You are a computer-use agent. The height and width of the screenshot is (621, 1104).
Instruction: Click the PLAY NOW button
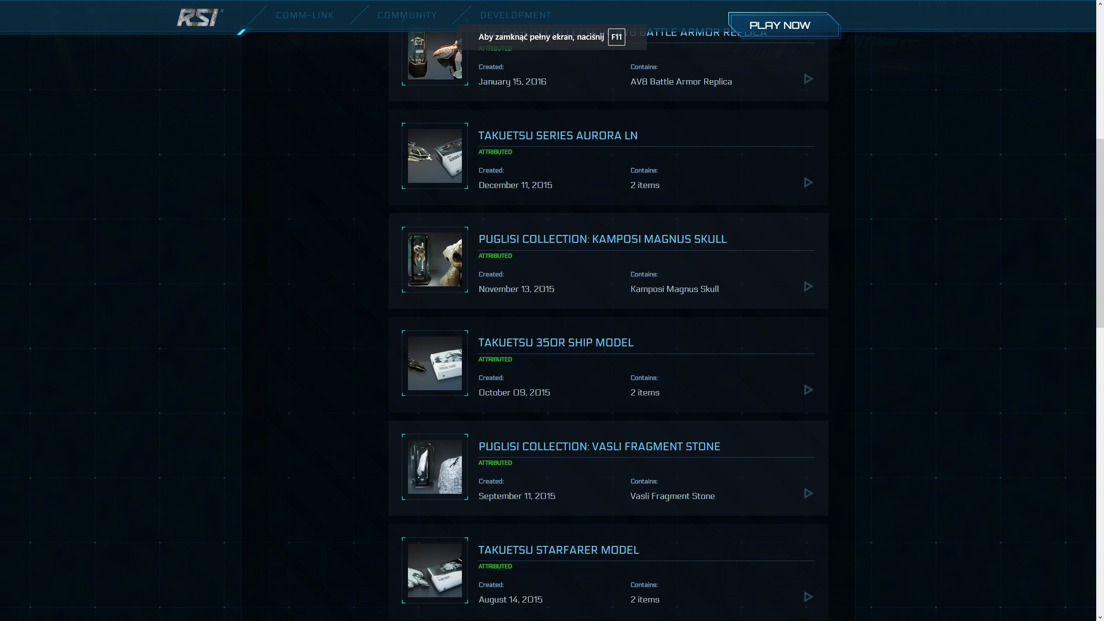[784, 25]
